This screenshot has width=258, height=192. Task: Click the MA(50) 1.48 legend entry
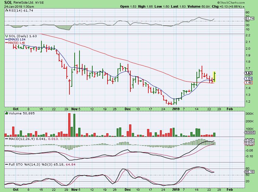pos(15,43)
